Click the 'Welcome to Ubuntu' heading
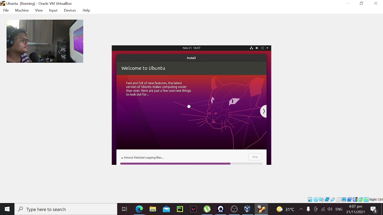The image size is (383, 215). coord(143,68)
